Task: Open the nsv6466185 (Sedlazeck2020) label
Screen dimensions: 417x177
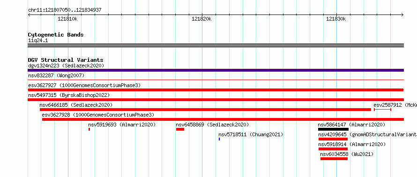Action: [76, 105]
